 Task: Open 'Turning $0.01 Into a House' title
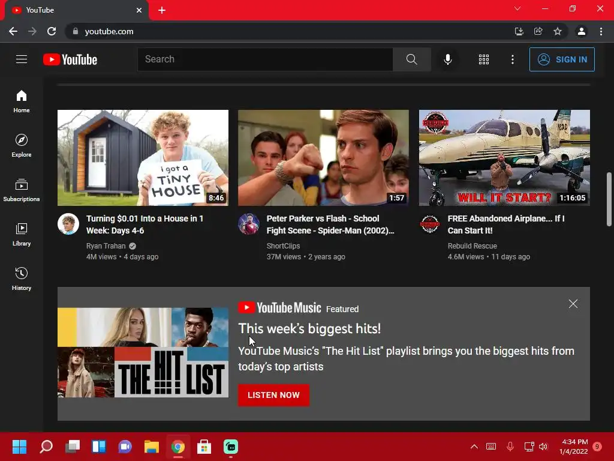(x=145, y=224)
